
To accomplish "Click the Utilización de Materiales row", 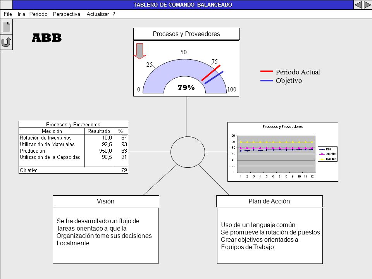I will 73,144.
